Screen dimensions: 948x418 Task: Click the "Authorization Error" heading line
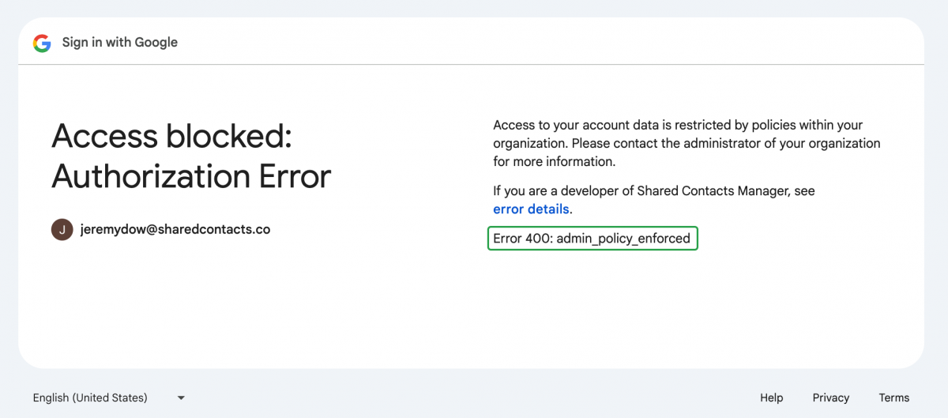click(x=191, y=176)
